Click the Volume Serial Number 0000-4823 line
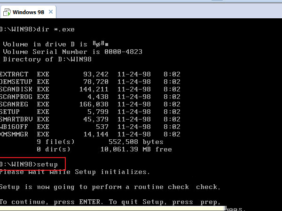 73,52
